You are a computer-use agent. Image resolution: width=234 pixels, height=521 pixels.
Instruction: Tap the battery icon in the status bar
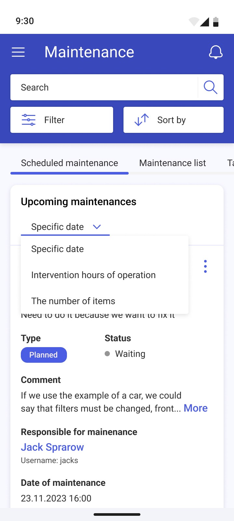[x=216, y=21]
